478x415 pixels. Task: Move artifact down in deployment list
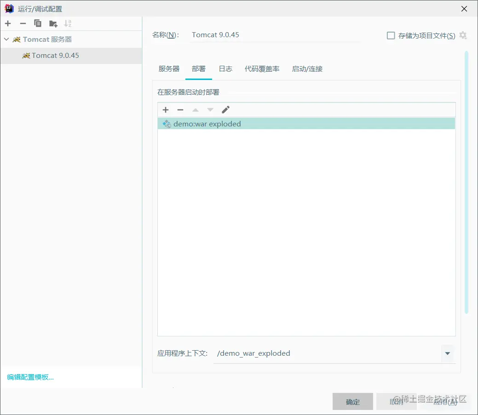point(210,110)
